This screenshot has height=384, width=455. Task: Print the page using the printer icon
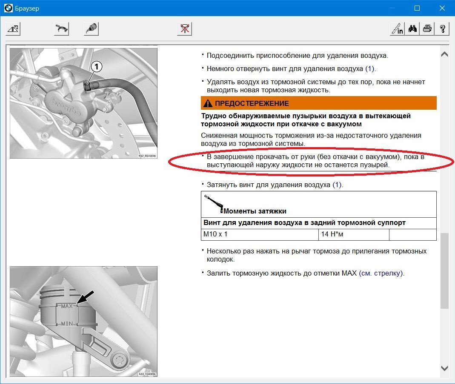(427, 29)
